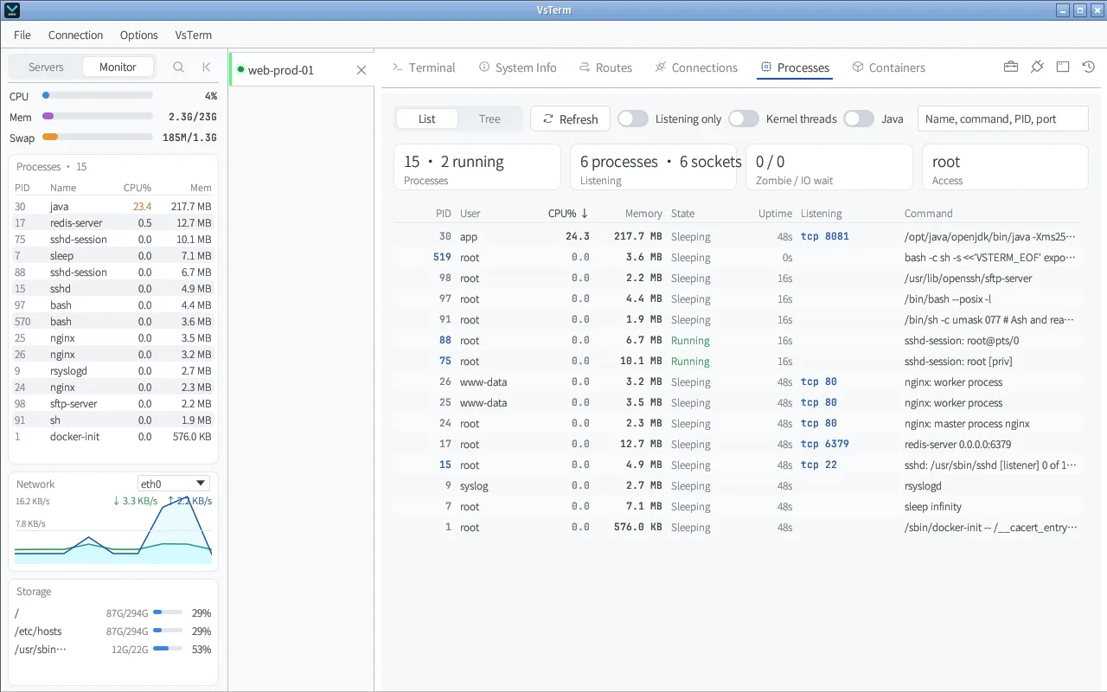The height and width of the screenshot is (692, 1107).
Task: Open the File menu
Action: (x=22, y=35)
